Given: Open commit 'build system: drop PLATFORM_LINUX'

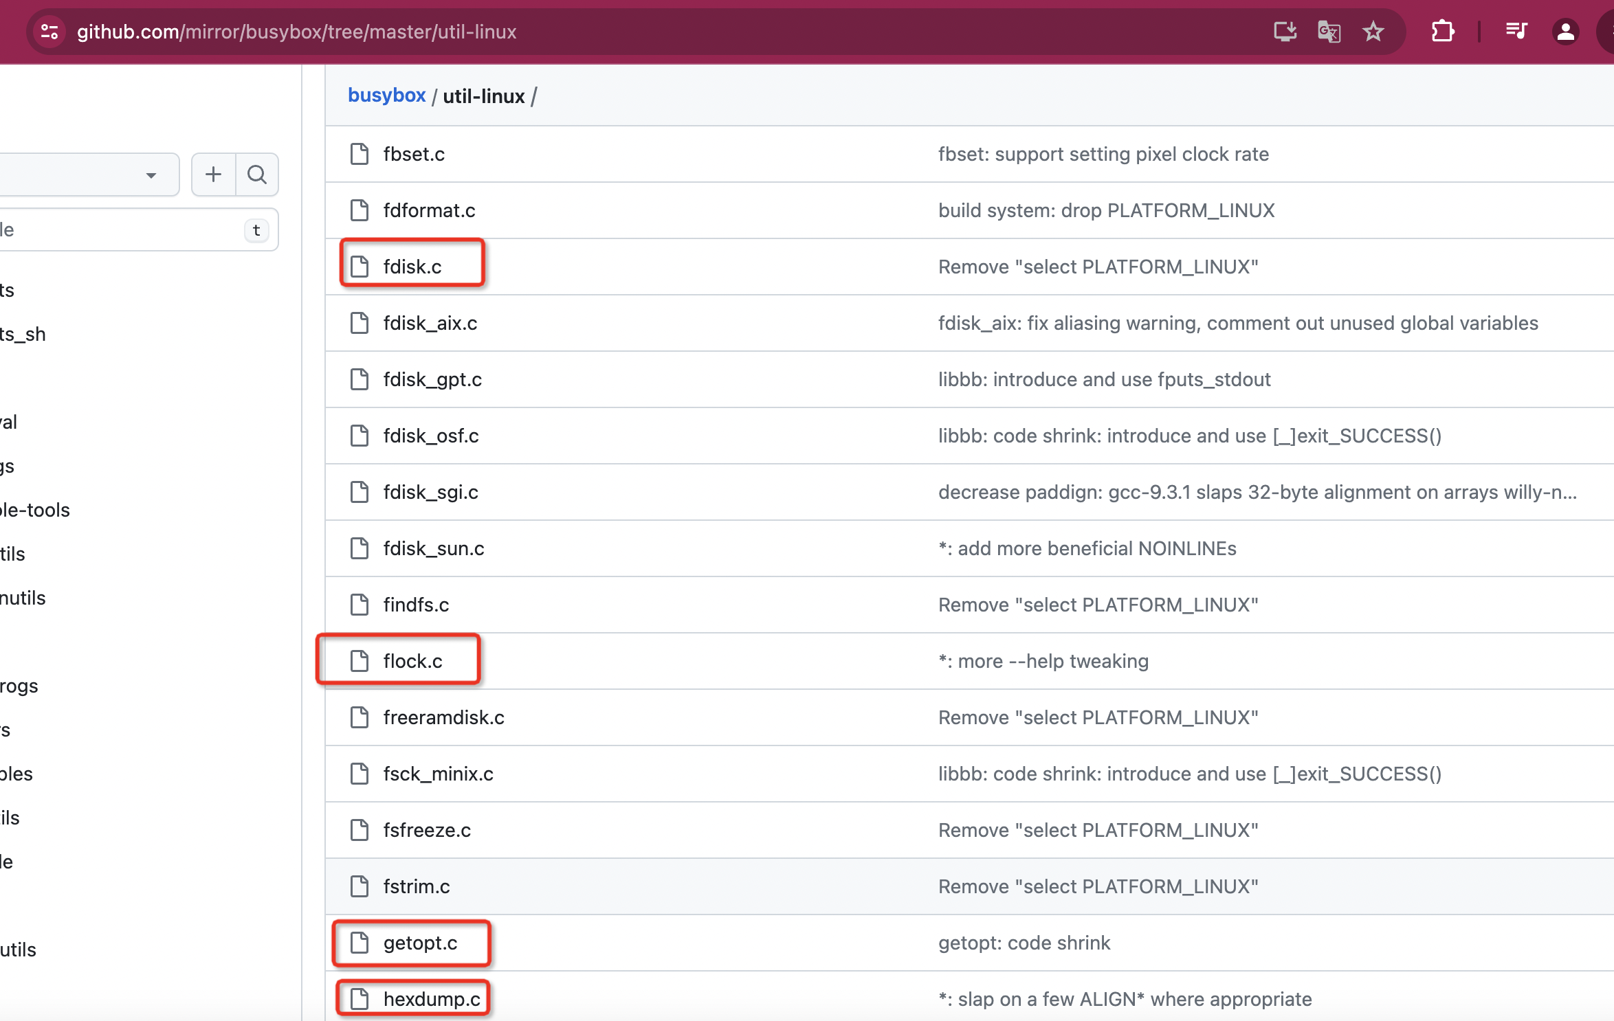Looking at the screenshot, I should coord(1107,210).
